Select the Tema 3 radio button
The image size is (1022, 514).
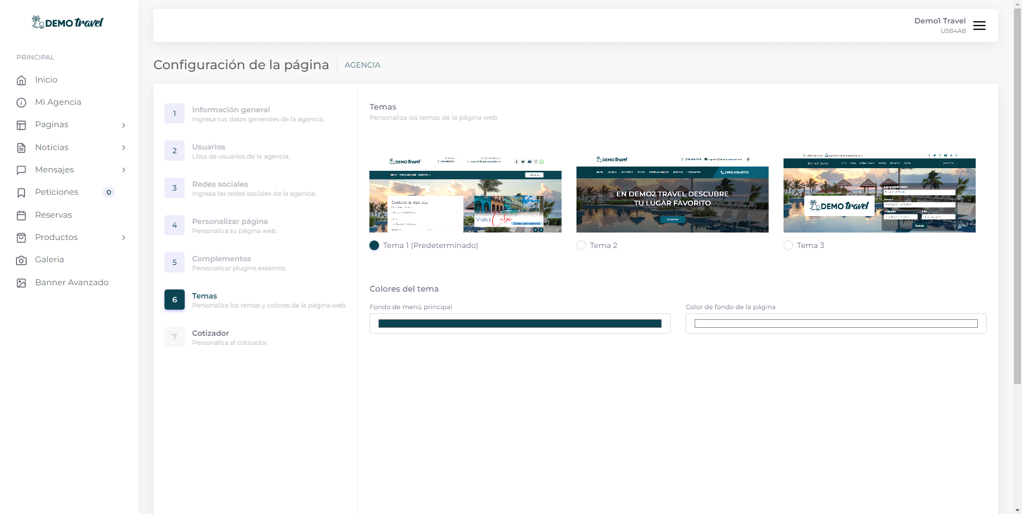[x=788, y=245]
